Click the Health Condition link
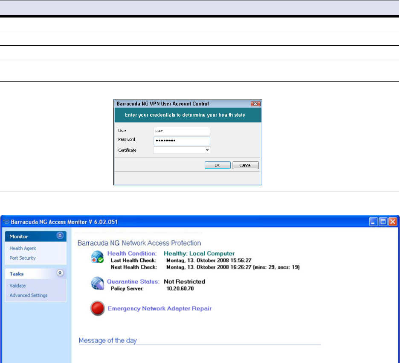This screenshot has width=400, height=363. 132,253
